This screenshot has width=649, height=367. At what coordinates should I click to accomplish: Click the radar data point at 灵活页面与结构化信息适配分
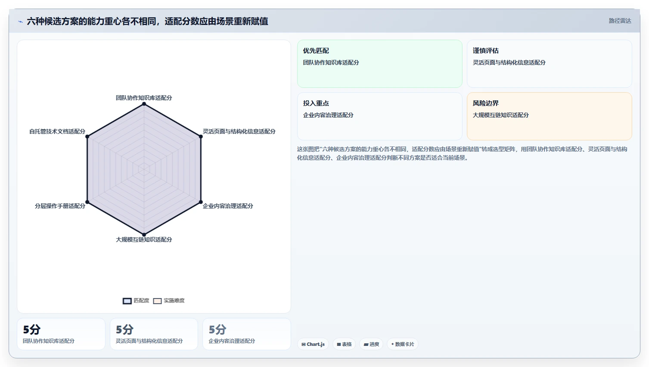click(201, 137)
